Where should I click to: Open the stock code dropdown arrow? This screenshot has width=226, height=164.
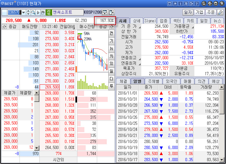click(24, 12)
